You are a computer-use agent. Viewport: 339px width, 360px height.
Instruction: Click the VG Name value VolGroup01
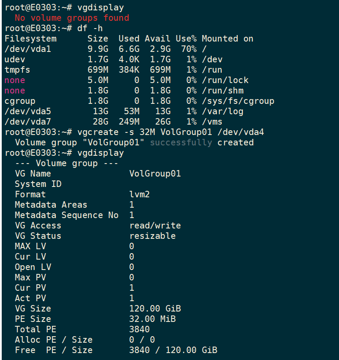tap(155, 174)
